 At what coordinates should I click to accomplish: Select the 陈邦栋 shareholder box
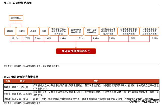pyautogui.click(x=22, y=31)
